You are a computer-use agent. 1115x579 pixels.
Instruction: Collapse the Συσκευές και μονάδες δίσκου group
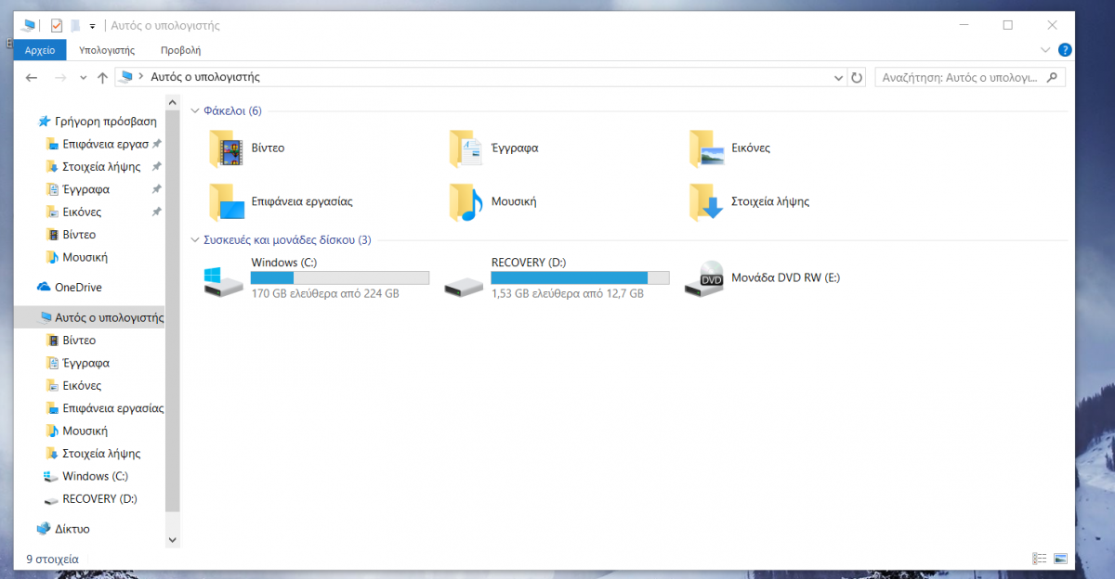(195, 240)
